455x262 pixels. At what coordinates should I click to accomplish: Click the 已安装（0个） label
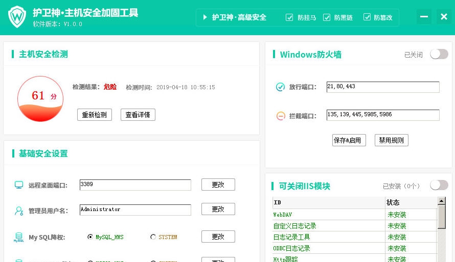point(401,186)
